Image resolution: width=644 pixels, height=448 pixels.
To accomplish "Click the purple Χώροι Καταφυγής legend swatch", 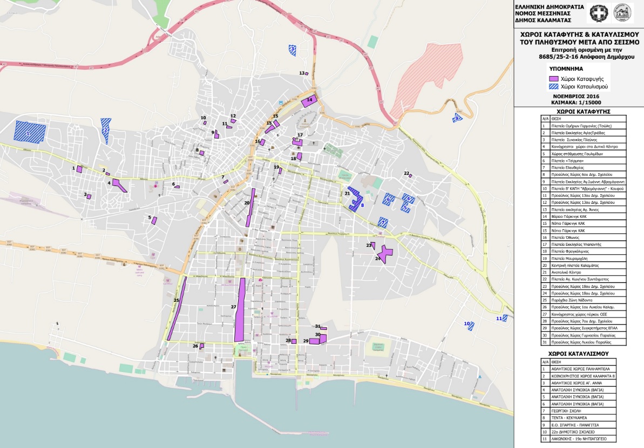I will tap(554, 78).
